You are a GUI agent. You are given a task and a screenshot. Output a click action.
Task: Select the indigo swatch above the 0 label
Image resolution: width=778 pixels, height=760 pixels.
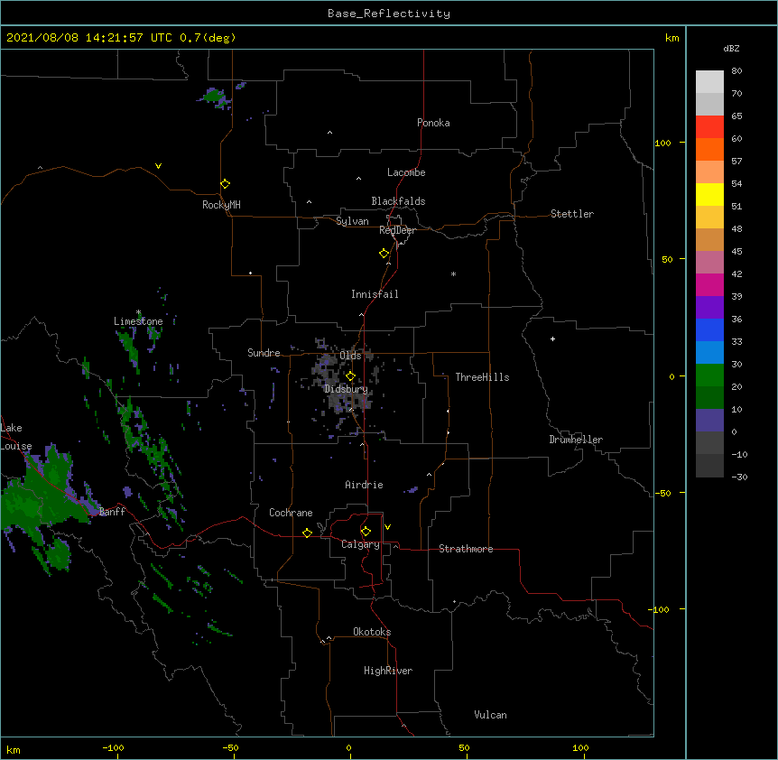click(x=709, y=421)
